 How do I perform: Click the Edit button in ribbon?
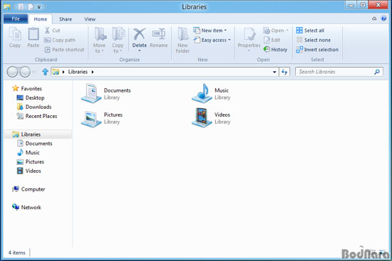pyautogui.click(x=272, y=40)
